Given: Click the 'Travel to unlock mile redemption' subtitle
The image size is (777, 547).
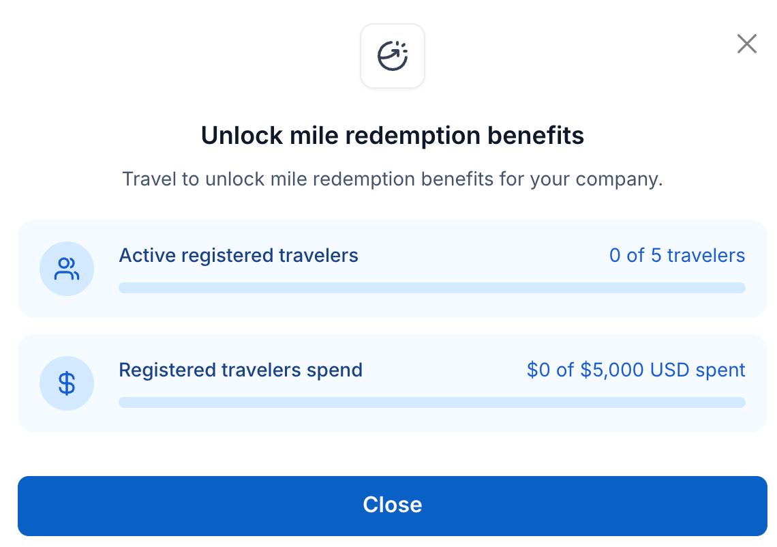Looking at the screenshot, I should (393, 179).
